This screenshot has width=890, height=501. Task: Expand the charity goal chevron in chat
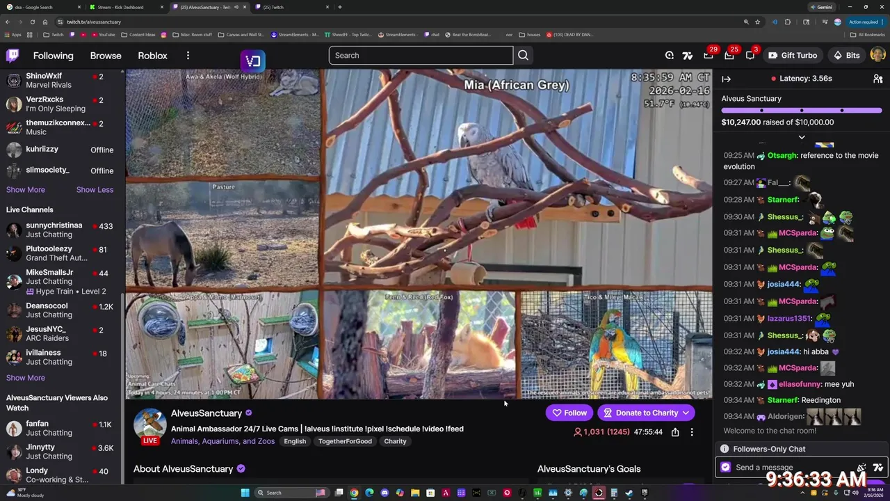coord(801,137)
